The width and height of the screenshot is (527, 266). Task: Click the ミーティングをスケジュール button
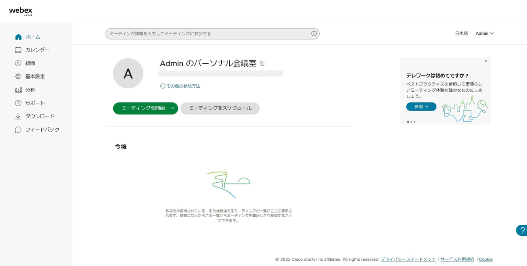(x=220, y=108)
